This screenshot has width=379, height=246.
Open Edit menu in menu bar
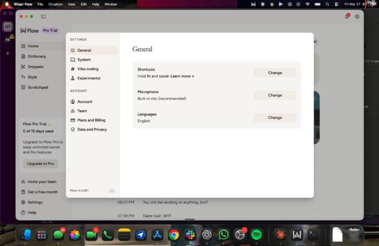(x=84, y=4)
